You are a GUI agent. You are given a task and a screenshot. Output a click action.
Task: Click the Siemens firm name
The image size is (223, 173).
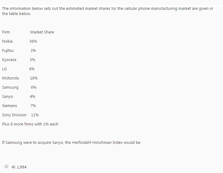click(9, 106)
